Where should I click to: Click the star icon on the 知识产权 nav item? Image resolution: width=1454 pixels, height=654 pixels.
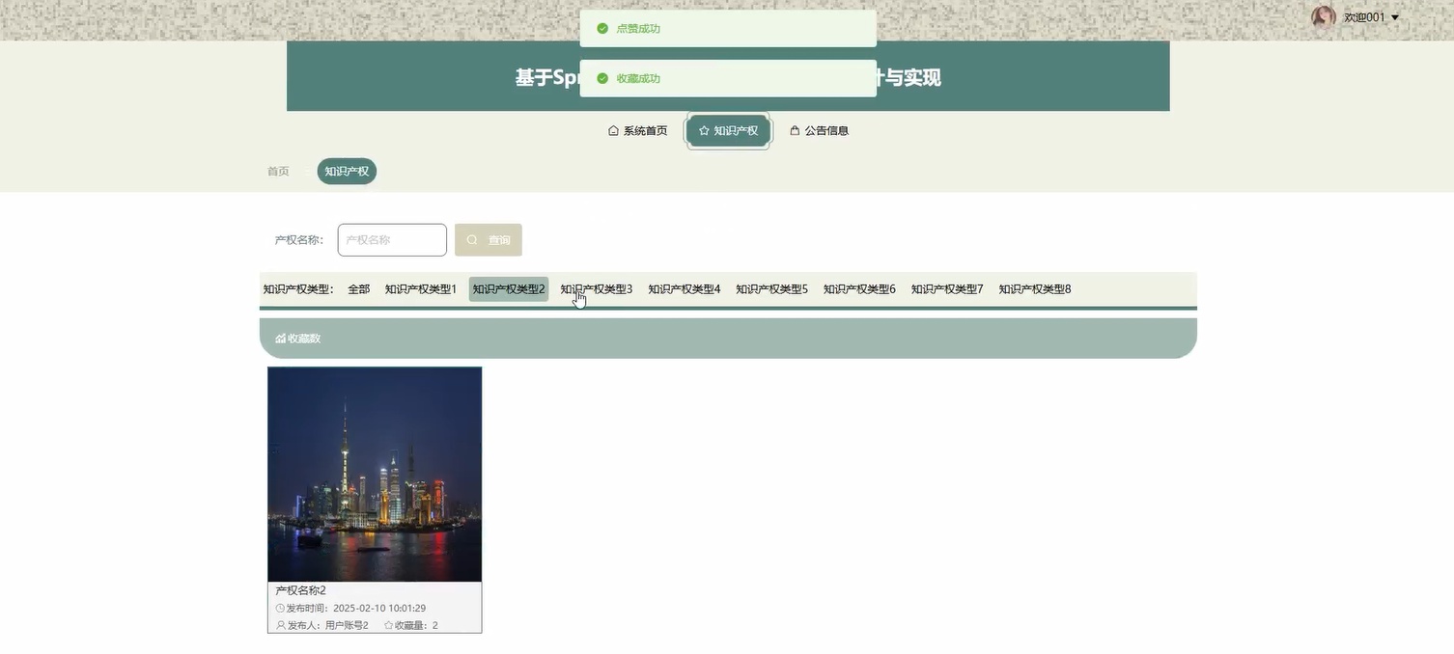(704, 129)
